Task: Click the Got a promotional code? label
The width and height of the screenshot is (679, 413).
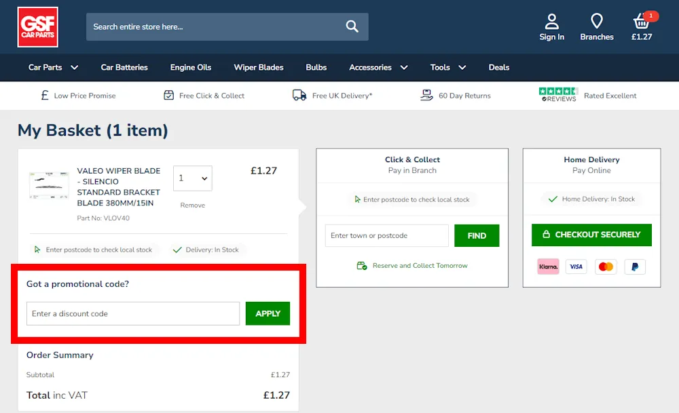Action: pos(77,284)
